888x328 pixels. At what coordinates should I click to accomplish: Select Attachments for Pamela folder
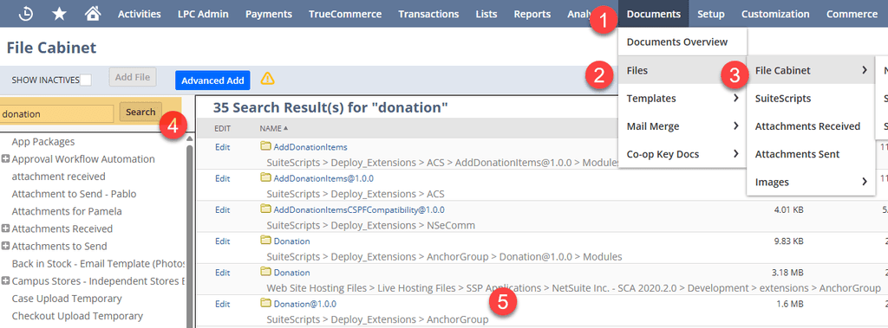point(67,211)
